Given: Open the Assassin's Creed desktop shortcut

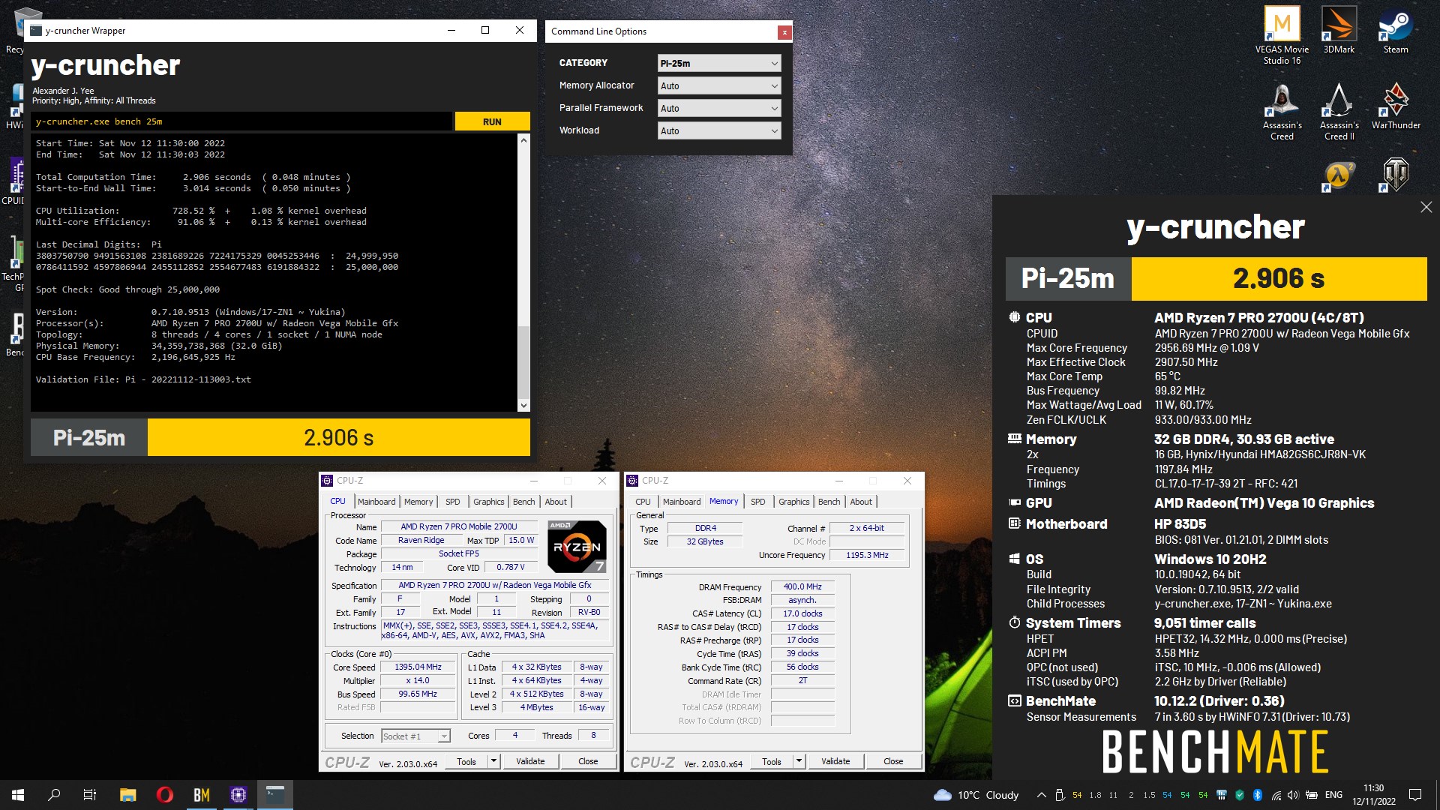Looking at the screenshot, I should coord(1282,111).
